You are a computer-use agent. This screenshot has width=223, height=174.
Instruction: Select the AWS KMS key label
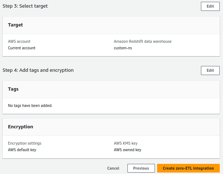pyautogui.click(x=126, y=143)
